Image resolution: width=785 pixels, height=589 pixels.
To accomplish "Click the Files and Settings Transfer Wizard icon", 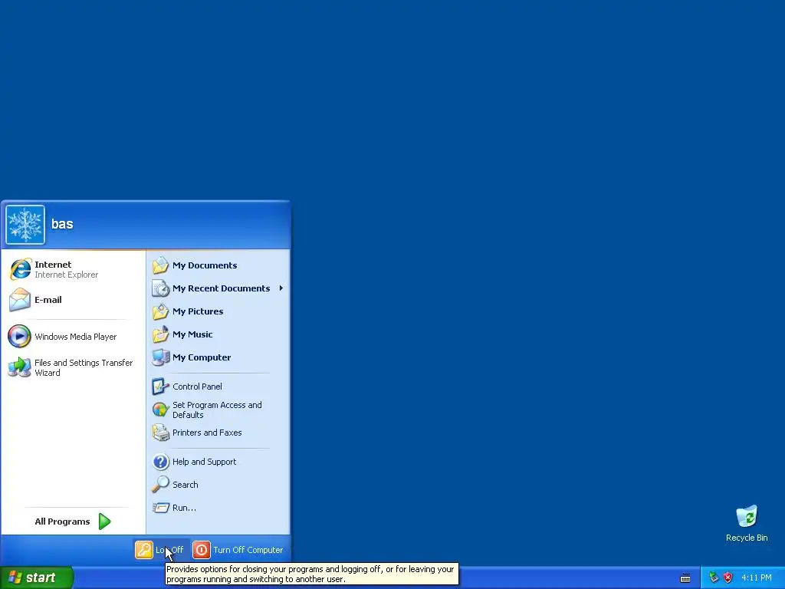I will pos(19,367).
